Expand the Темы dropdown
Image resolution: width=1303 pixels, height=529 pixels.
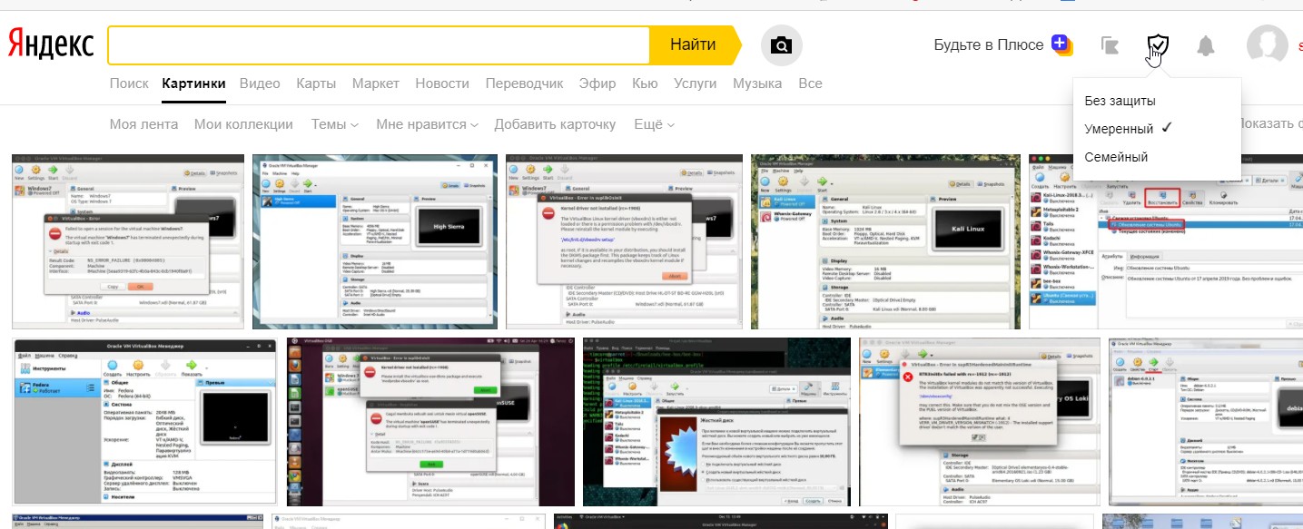334,124
